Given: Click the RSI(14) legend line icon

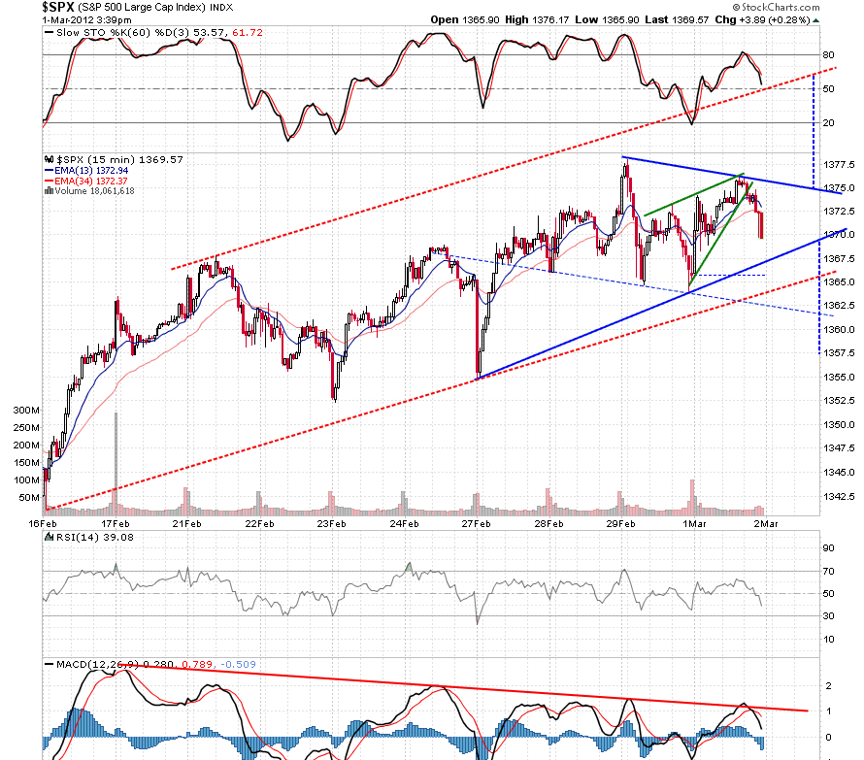Looking at the screenshot, I should 50,537.
